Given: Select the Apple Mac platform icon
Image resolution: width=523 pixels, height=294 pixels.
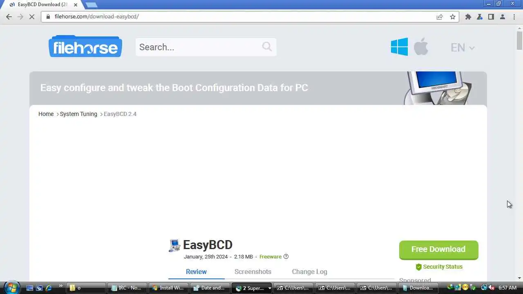Looking at the screenshot, I should pyautogui.click(x=421, y=47).
